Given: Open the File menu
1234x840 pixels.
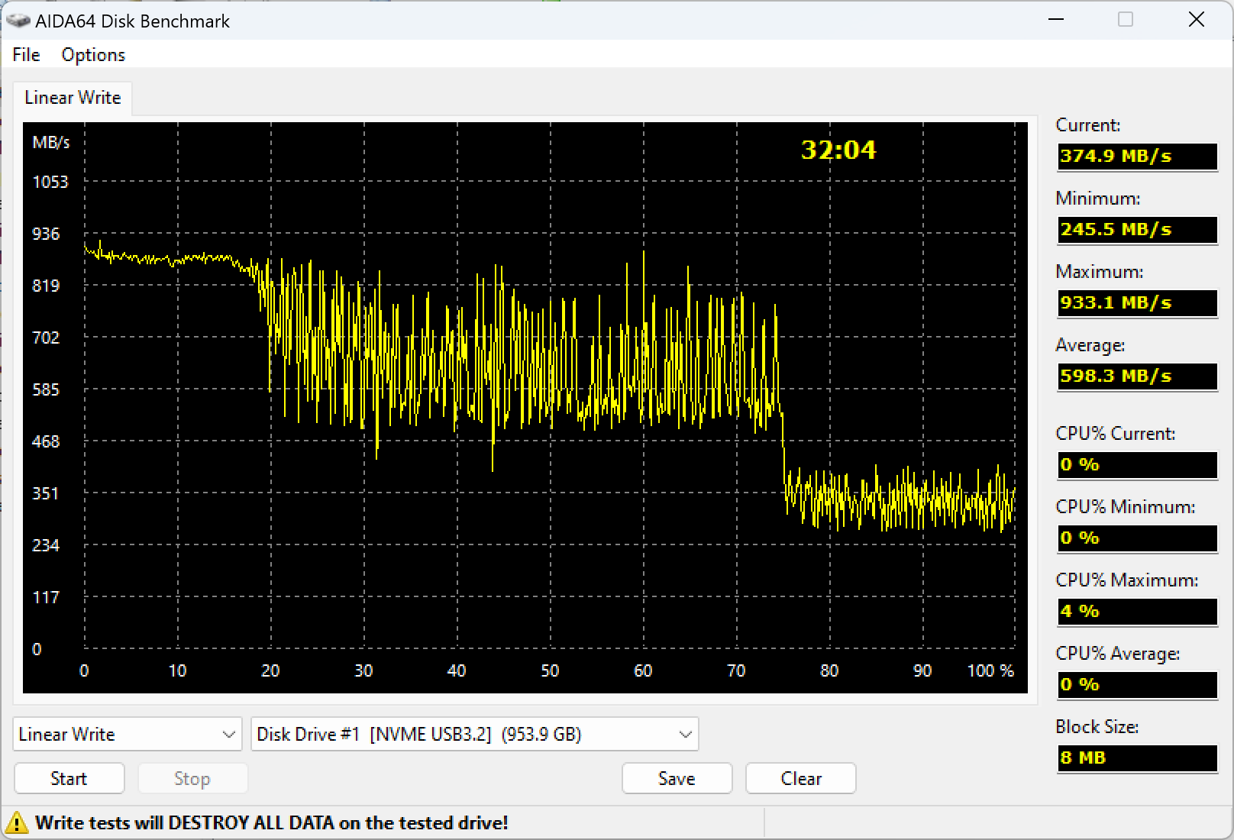Looking at the screenshot, I should pyautogui.click(x=26, y=55).
